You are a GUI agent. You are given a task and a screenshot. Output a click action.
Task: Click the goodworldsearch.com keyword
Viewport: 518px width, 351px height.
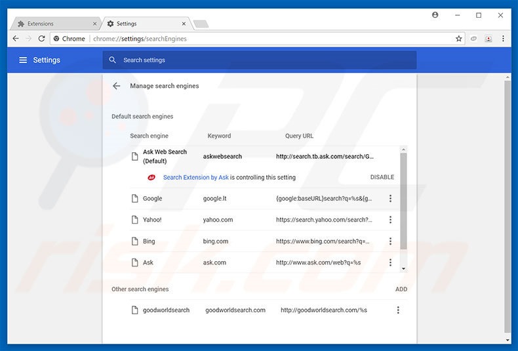(235, 310)
